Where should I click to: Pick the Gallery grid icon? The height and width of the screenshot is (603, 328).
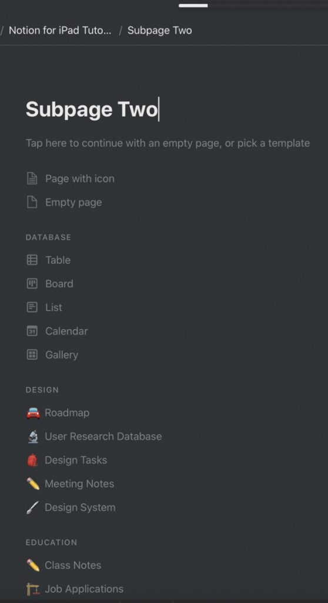tap(32, 354)
